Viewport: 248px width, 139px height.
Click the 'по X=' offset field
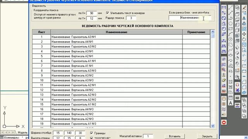tap(91, 13)
